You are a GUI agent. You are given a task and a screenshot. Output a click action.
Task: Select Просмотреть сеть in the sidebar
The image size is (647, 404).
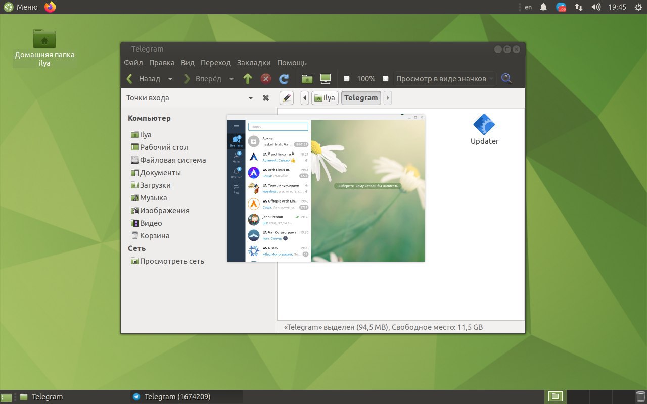[167, 261]
